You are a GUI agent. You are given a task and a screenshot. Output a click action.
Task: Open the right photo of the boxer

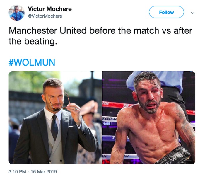point(149,117)
